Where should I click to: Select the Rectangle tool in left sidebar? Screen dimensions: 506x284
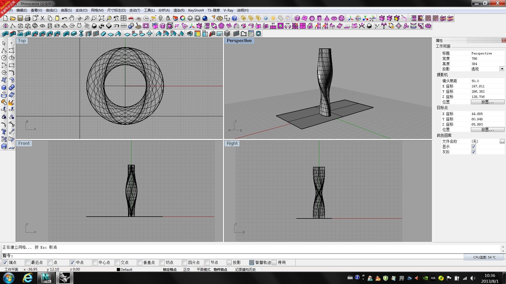pyautogui.click(x=11, y=65)
